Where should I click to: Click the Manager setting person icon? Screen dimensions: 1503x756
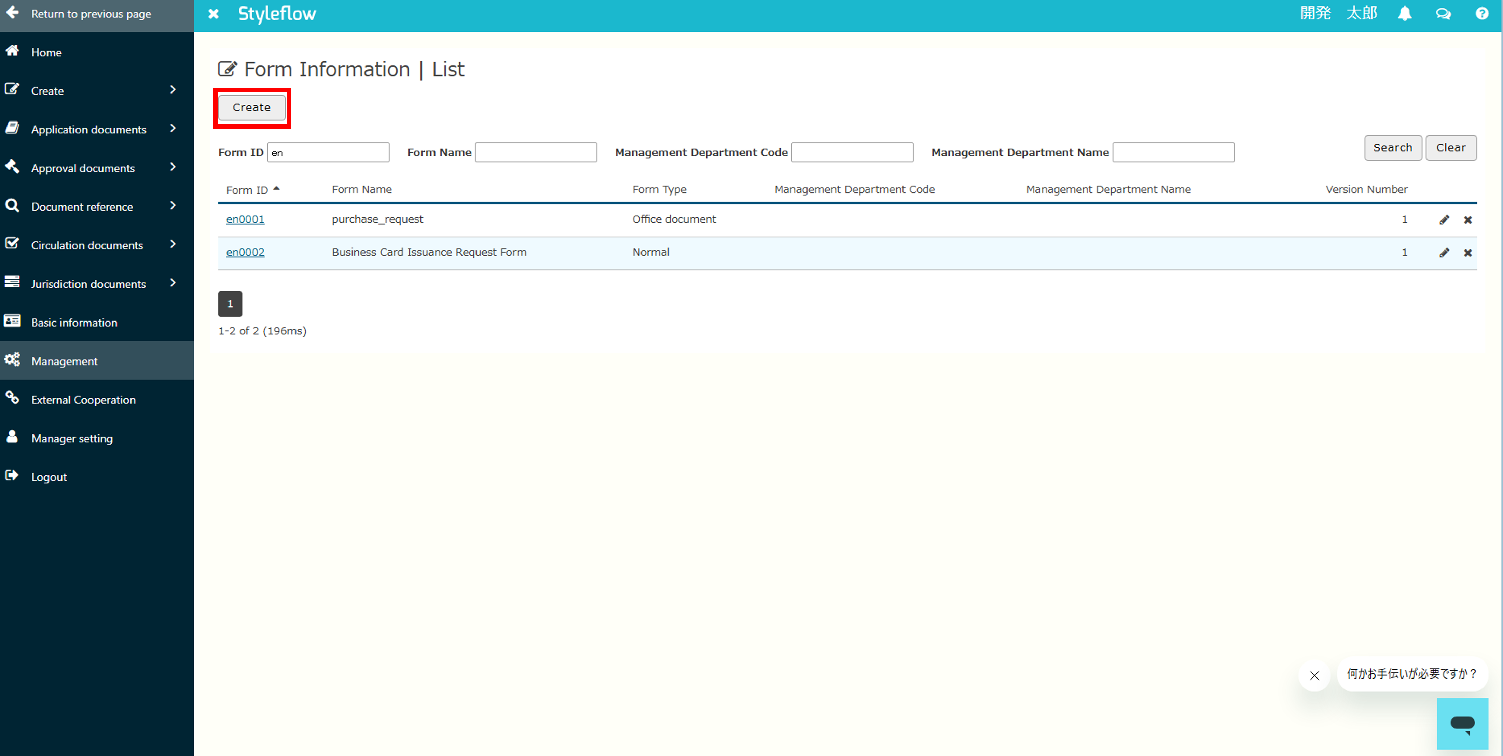coord(12,437)
